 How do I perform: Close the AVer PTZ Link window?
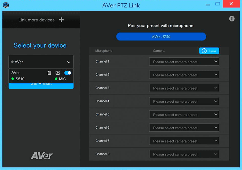point(231,4)
